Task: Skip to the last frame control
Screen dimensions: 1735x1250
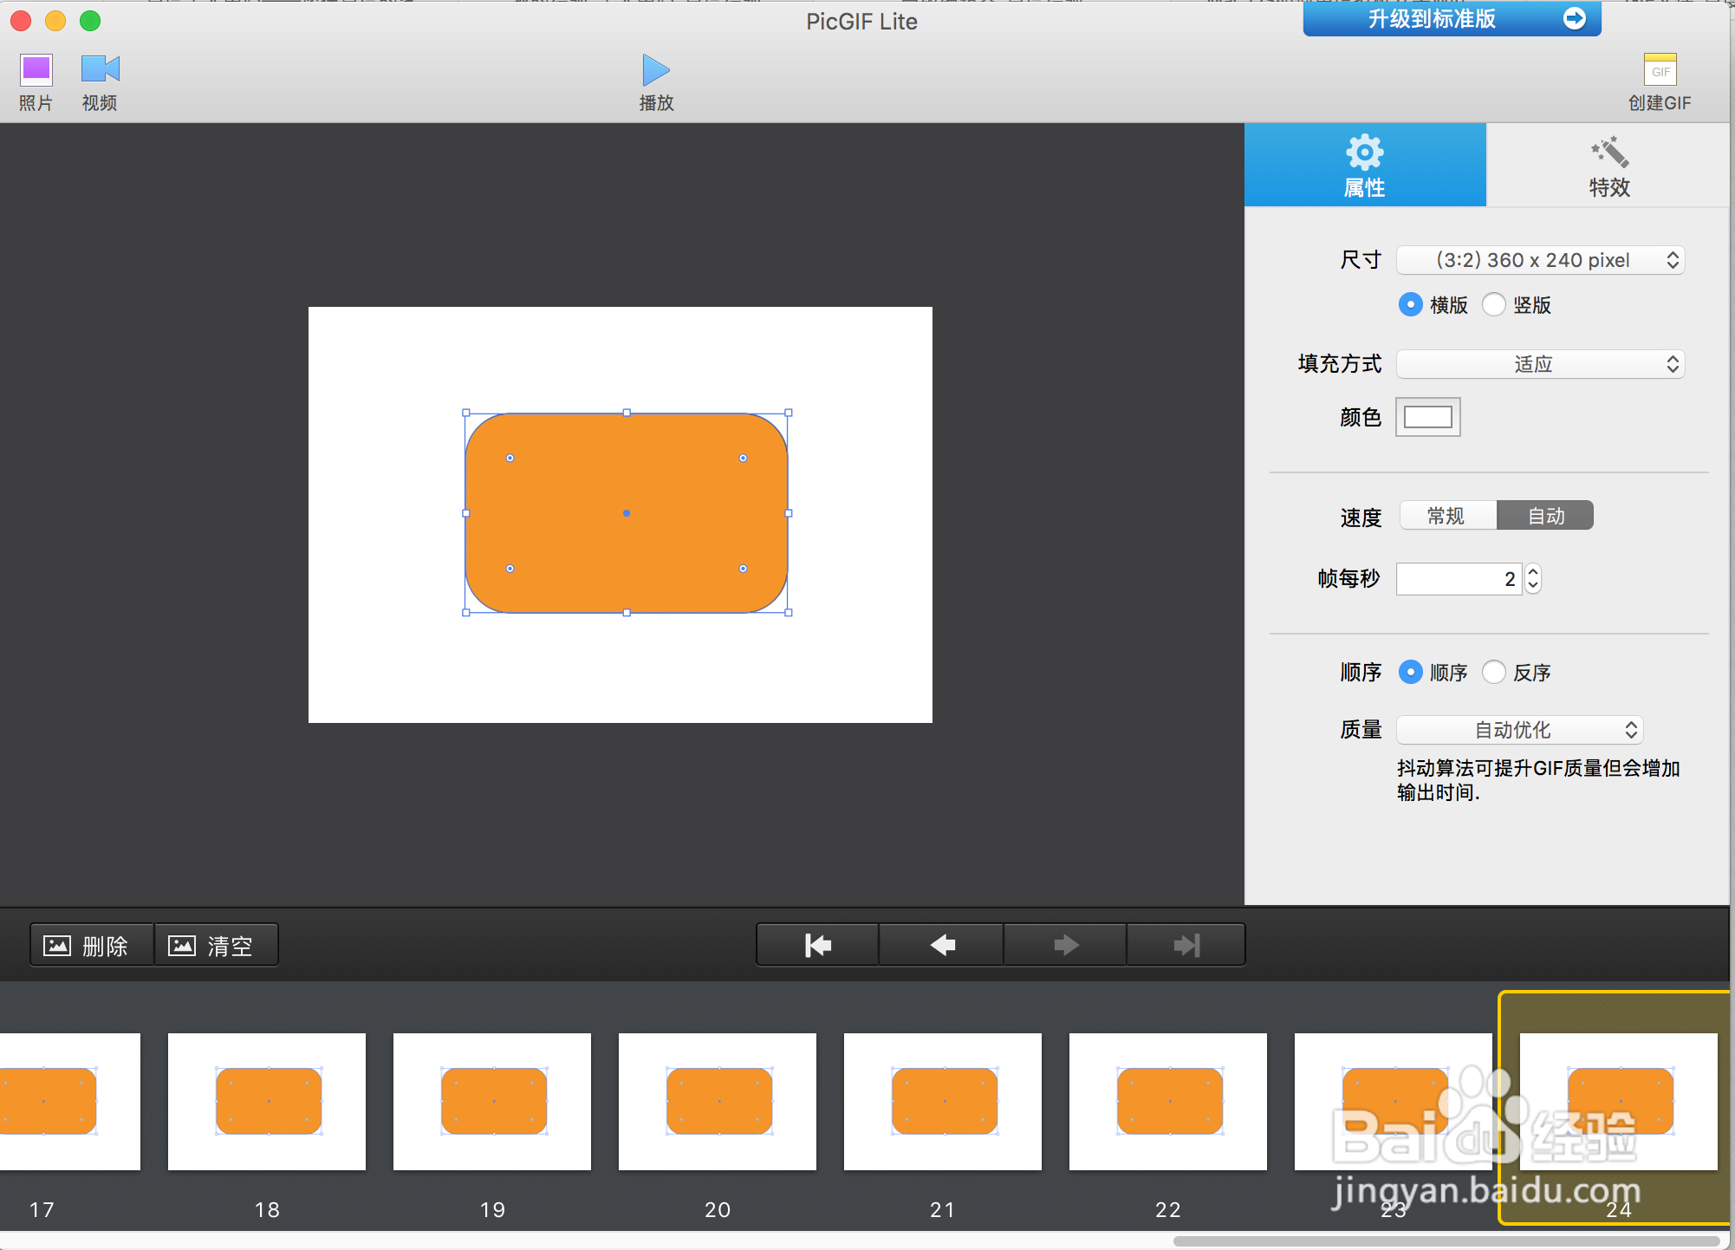Action: [1186, 944]
